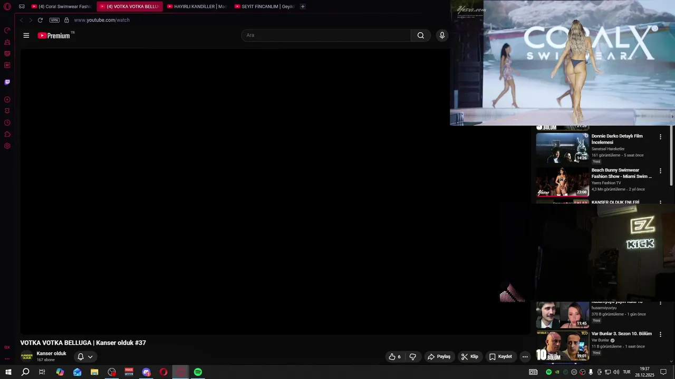This screenshot has width=675, height=379.
Task: Click the Coral swimwear picture-in-picture video
Action: (562, 63)
